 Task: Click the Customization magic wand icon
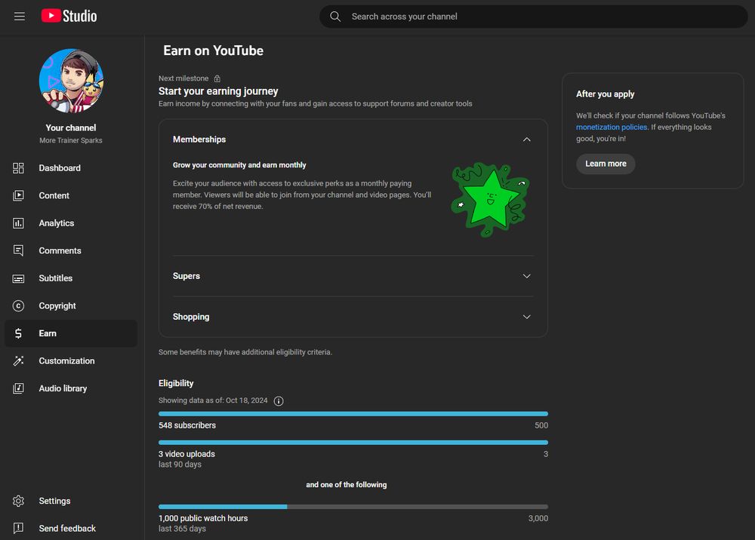tap(18, 361)
